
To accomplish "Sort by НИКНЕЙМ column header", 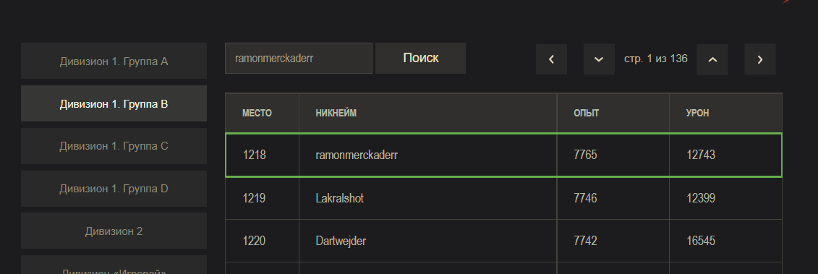I will [x=336, y=114].
